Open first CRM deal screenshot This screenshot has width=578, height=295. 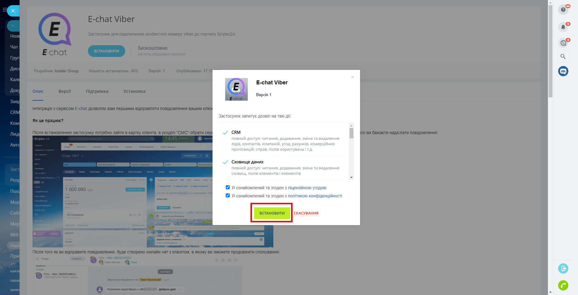coord(153,191)
